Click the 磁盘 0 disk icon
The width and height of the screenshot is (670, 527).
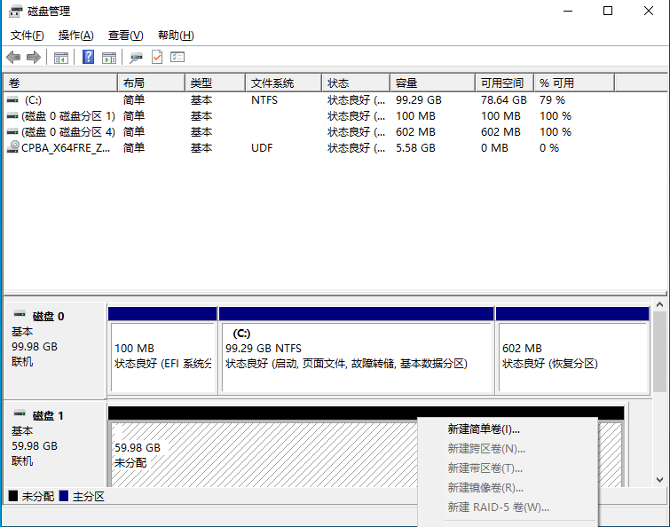20,315
